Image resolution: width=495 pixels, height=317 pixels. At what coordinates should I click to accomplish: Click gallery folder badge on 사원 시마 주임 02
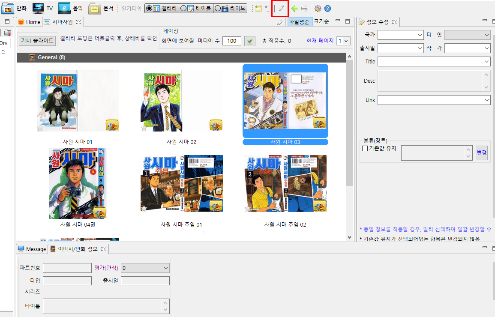(x=319, y=206)
